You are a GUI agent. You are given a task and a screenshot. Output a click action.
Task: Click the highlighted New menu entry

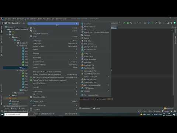pos(53,24)
